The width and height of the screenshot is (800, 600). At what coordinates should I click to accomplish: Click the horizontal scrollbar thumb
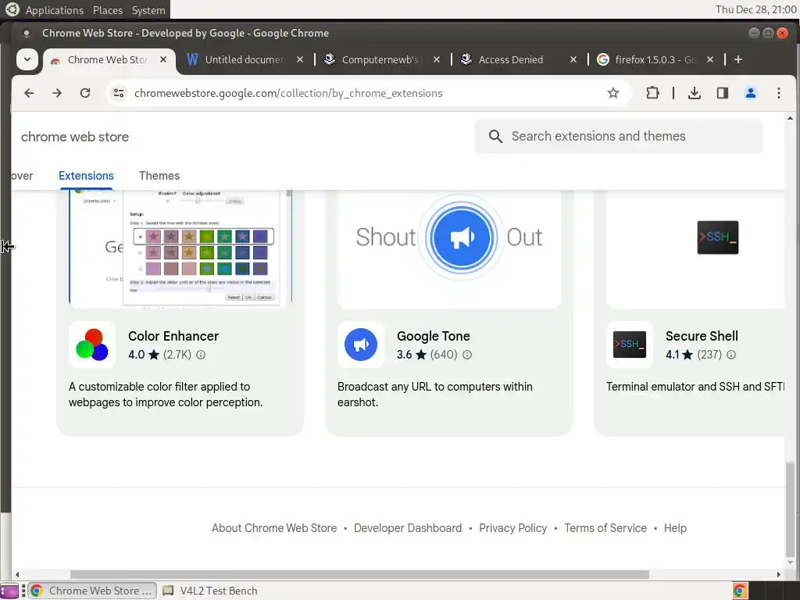[359, 574]
